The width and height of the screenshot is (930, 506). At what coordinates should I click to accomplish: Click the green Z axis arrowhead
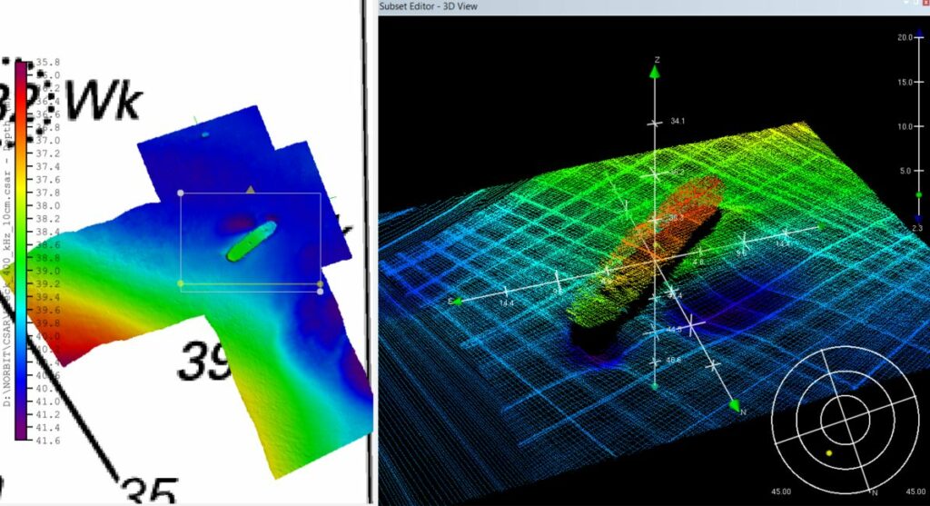[655, 72]
